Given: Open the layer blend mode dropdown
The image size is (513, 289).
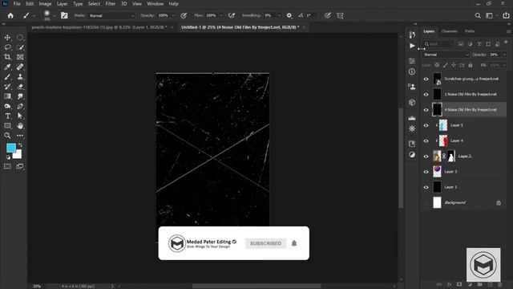Looking at the screenshot, I should click(x=446, y=55).
